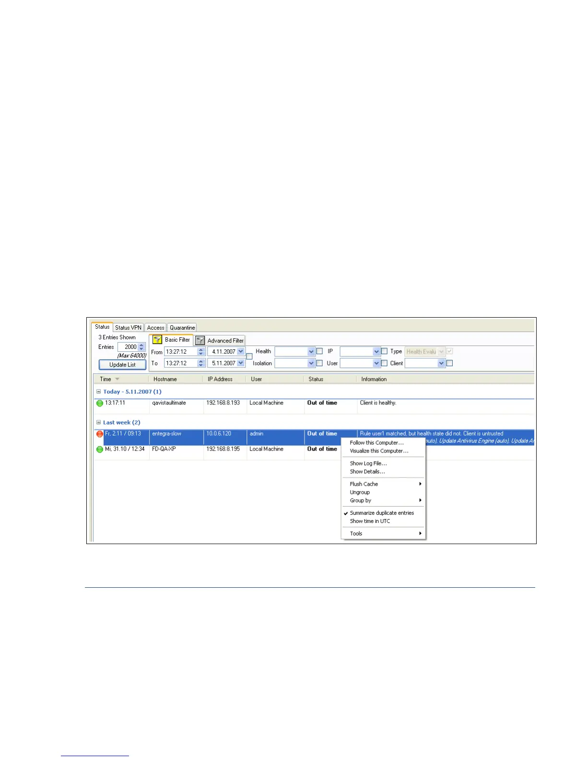Enable the IP filter checkbox
This screenshot has width=587, height=760.
[384, 351]
